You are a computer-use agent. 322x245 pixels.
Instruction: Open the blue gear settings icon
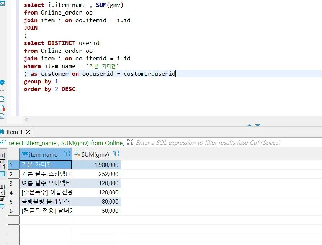2,82
